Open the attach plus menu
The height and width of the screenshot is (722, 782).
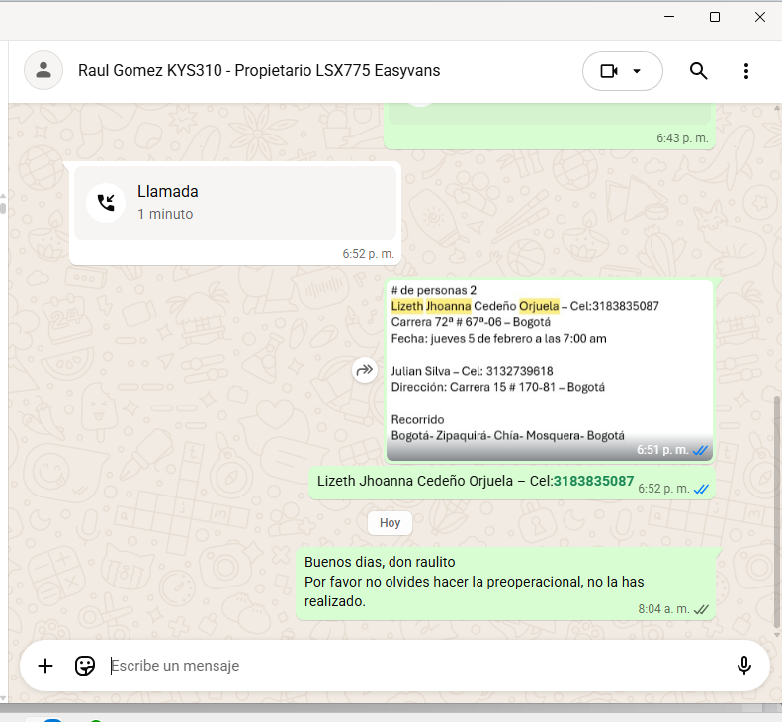coord(45,666)
